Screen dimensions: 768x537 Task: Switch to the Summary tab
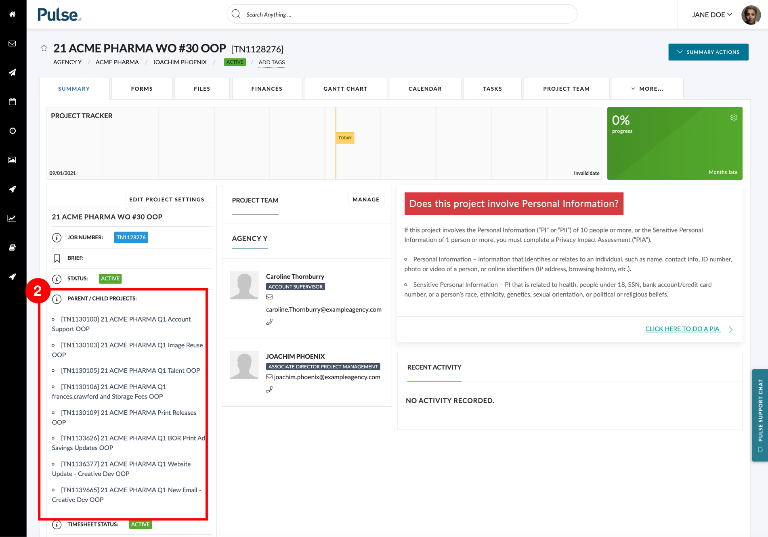[74, 89]
